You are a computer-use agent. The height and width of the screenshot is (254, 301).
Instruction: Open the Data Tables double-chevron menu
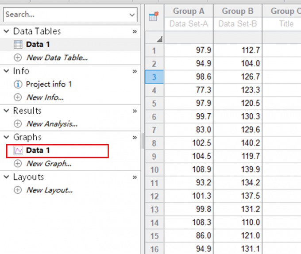135,31
